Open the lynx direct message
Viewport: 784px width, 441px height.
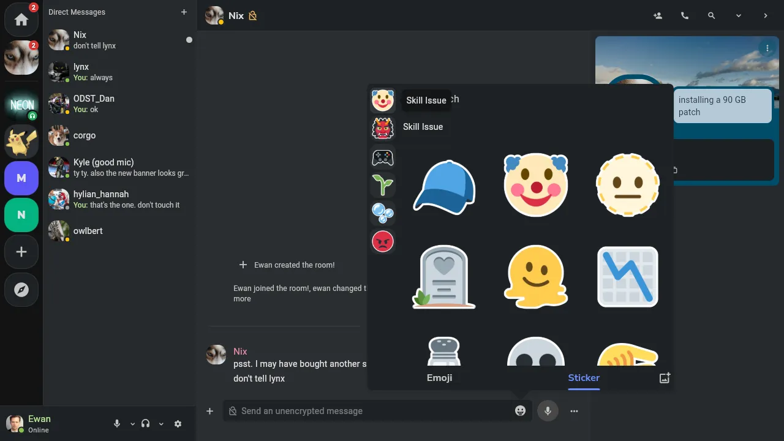point(119,72)
